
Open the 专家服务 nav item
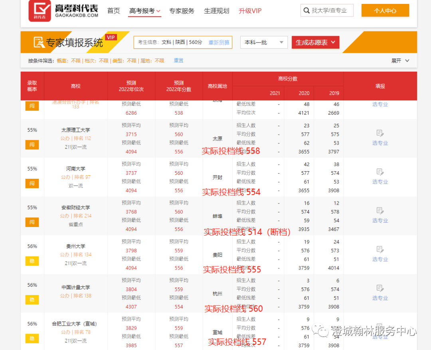pos(182,11)
